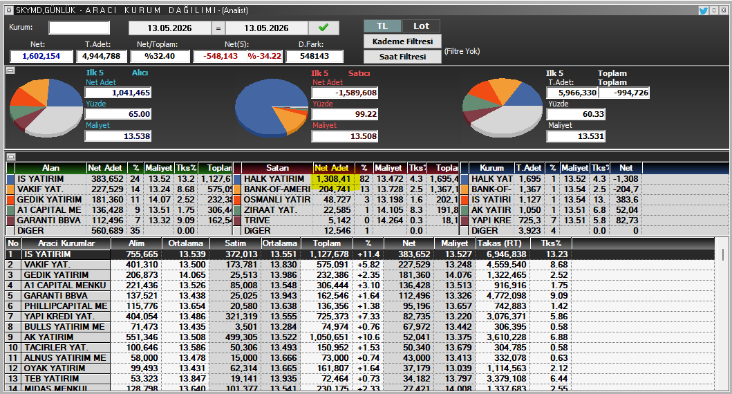Click green swatch beside ZIRAAT YAT.
The image size is (732, 394).
(x=237, y=209)
